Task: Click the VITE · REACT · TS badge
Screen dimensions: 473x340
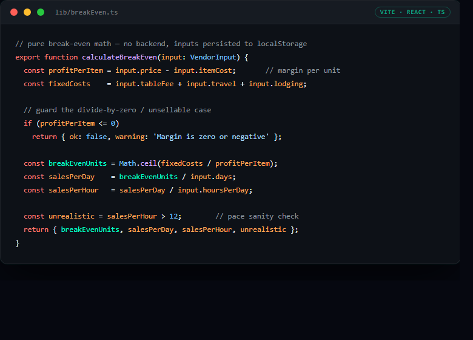Action: [412, 12]
